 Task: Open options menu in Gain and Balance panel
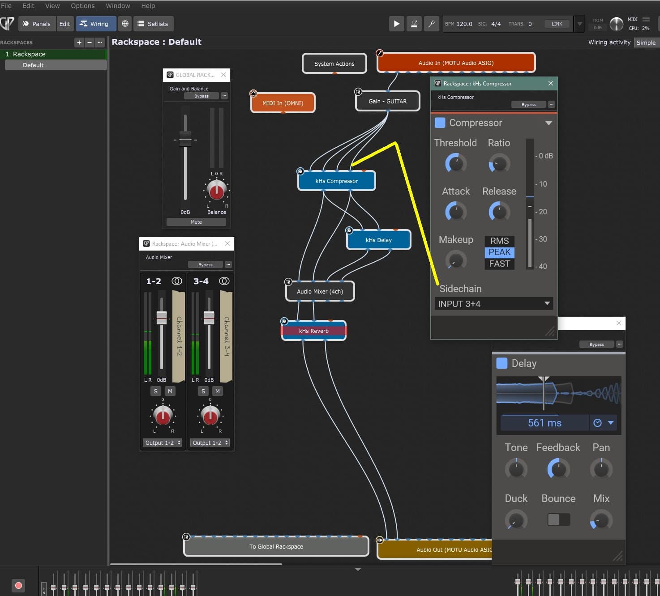[224, 96]
